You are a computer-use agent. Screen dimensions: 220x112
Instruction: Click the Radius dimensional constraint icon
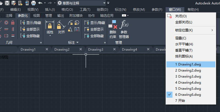coord(70,23)
